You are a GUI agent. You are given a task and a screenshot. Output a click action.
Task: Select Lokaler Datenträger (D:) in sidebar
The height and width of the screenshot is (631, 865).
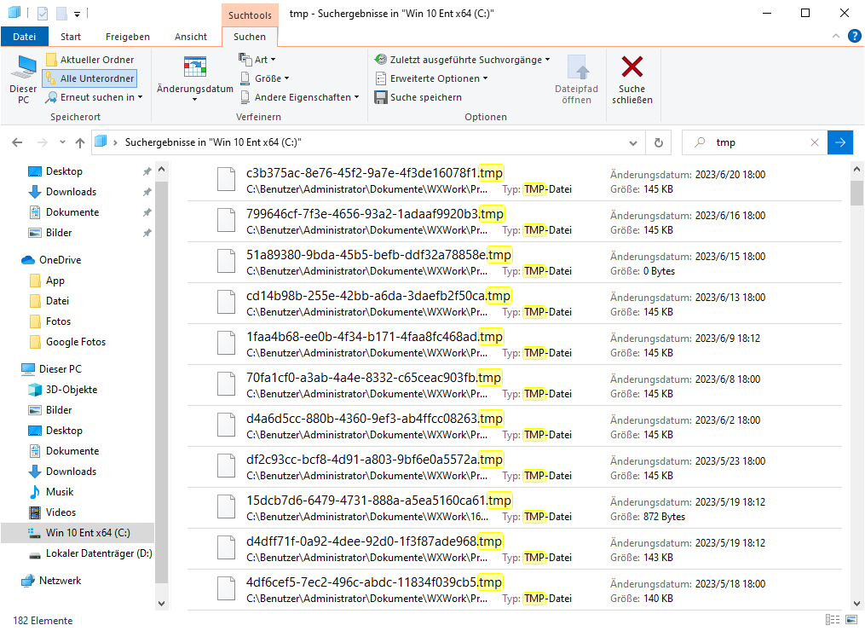click(98, 553)
